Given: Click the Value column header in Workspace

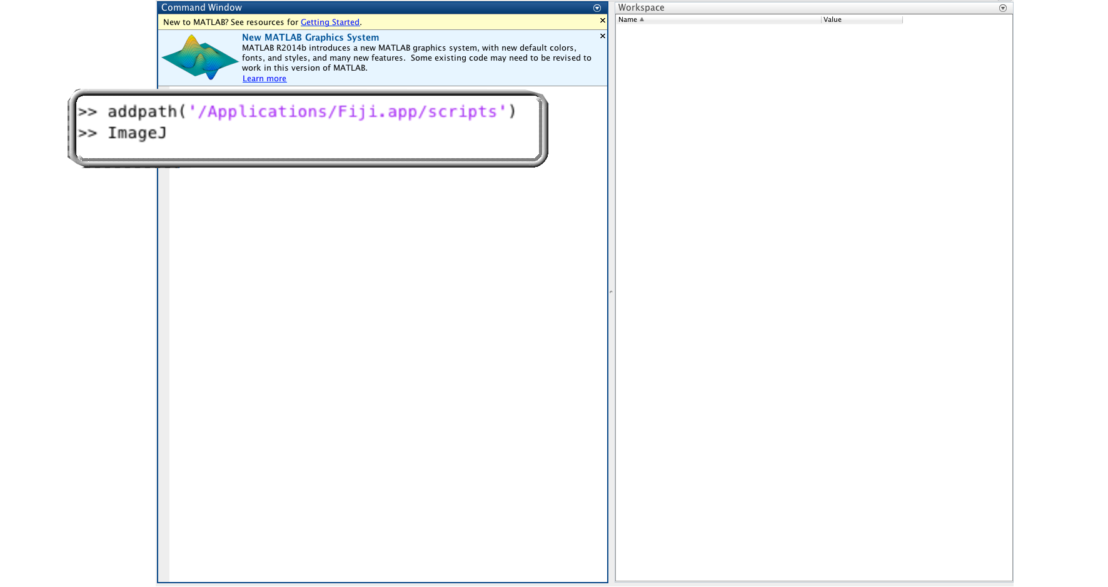Looking at the screenshot, I should coord(832,19).
